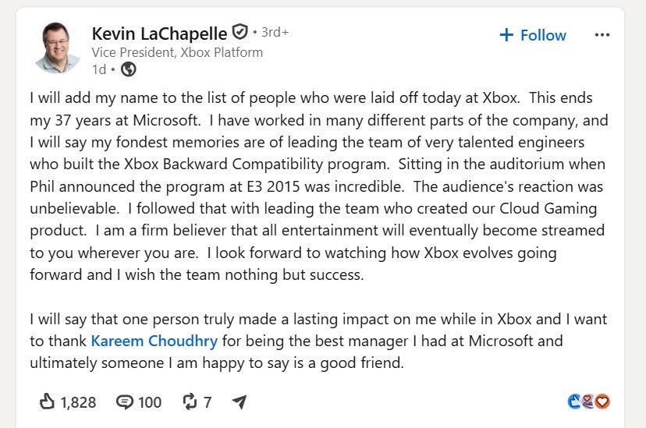646x428 pixels.
Task: Open the reactions emoji cluster
Action: 588,401
